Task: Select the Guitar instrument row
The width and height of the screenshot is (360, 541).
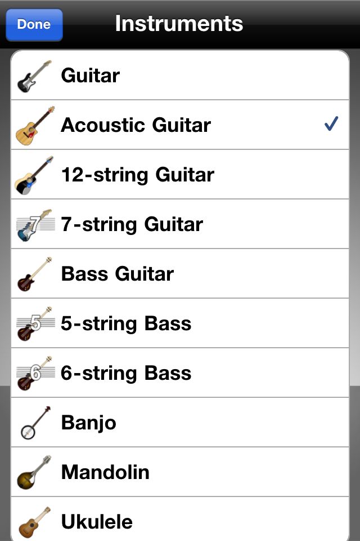Action: point(180,75)
